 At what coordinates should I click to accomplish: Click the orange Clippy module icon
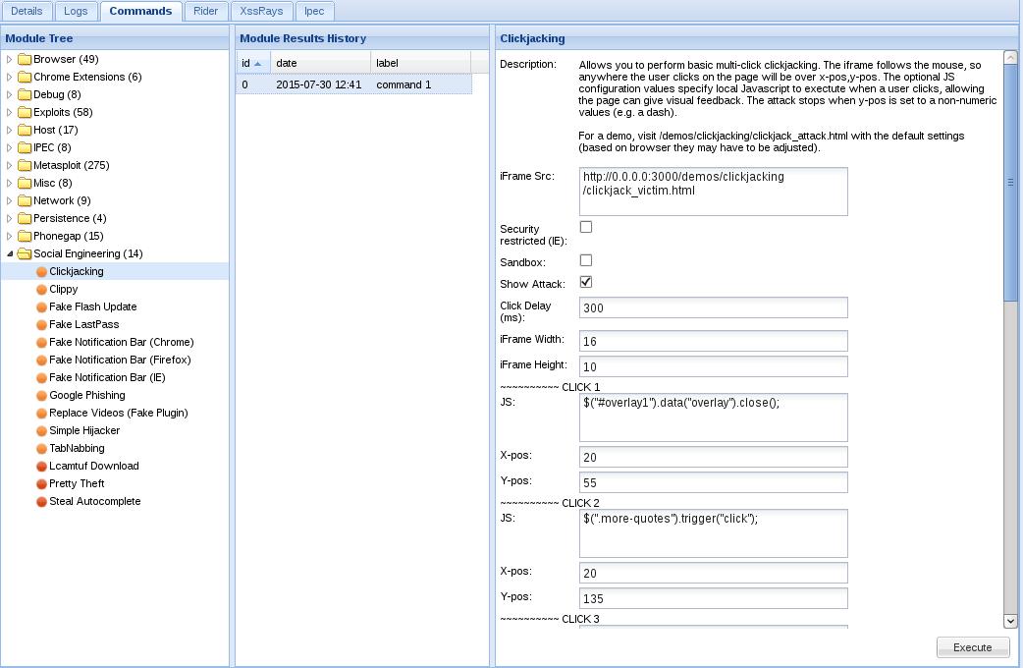coord(41,289)
